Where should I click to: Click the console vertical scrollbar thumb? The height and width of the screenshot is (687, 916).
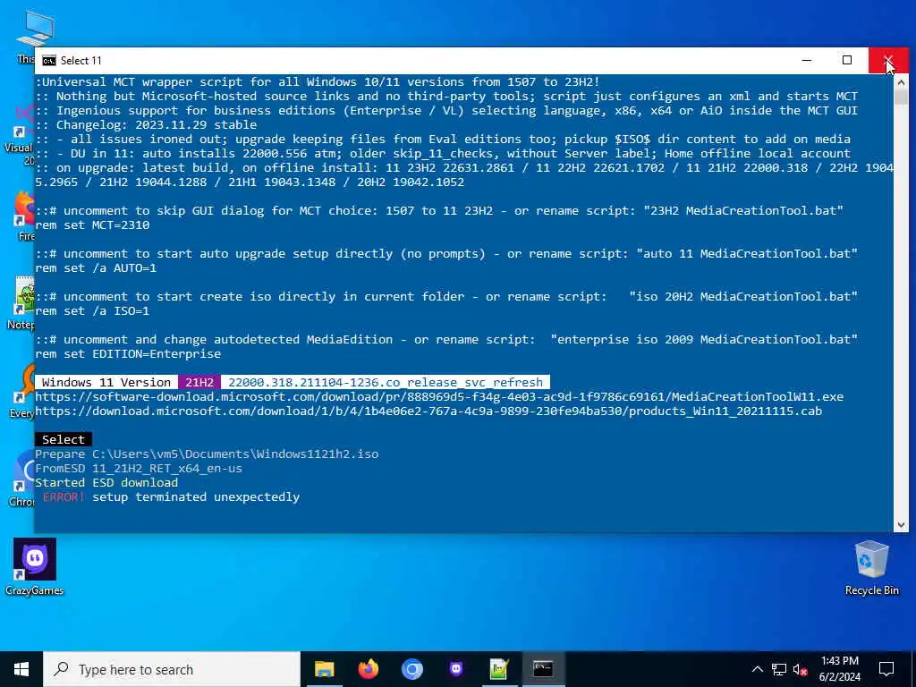(901, 97)
